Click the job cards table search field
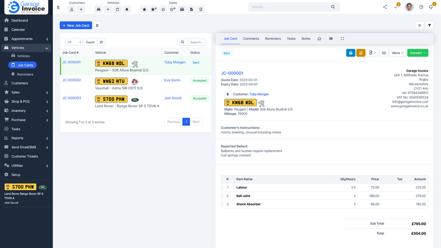 tap(197, 42)
